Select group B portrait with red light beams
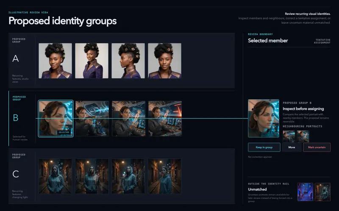The height and width of the screenshot is (211, 339). point(165,119)
